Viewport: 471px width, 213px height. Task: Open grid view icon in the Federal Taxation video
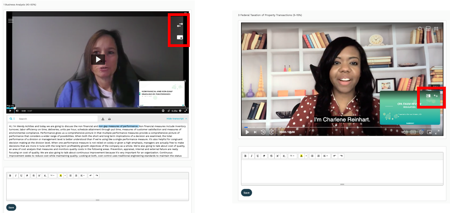[436, 29]
